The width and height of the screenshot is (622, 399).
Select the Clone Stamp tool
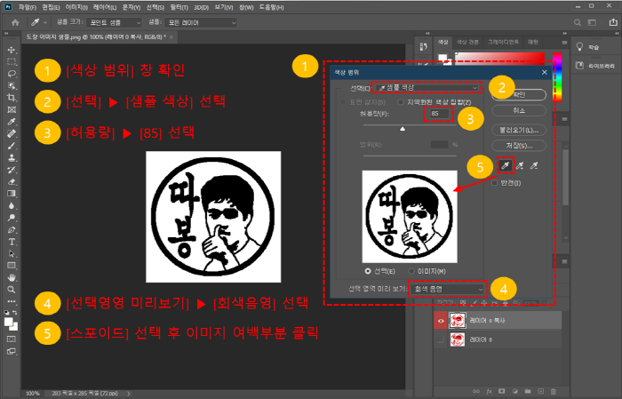12,158
